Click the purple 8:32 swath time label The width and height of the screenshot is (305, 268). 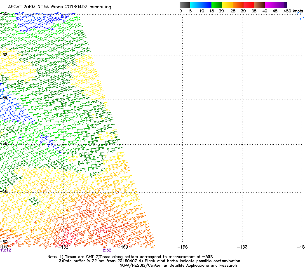pyautogui.click(x=107, y=250)
